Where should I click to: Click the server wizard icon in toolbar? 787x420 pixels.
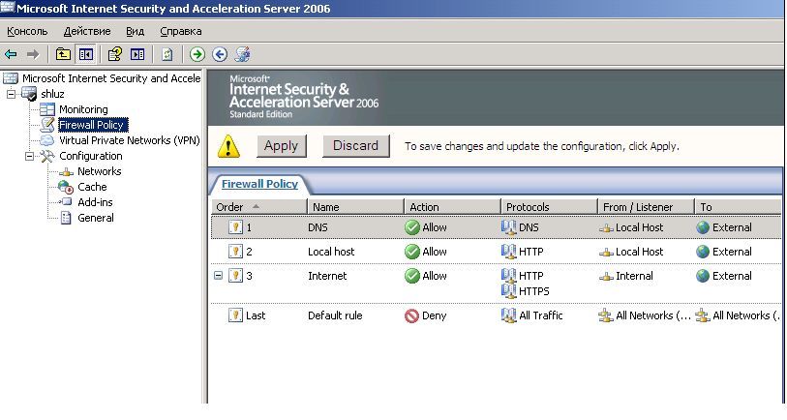242,54
